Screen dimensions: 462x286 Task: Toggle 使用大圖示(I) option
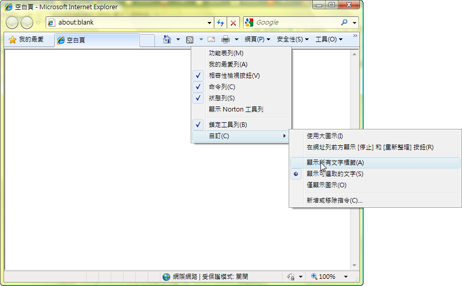(375, 136)
